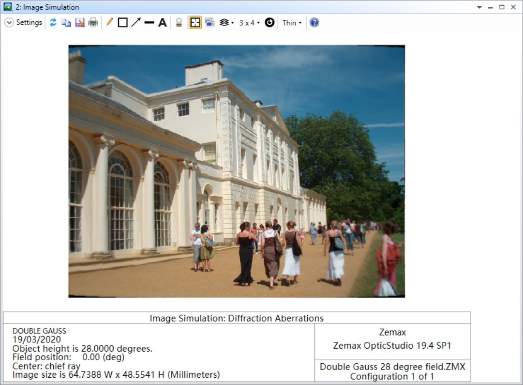523x385 pixels.
Task: Click the 'Zemax' company name text
Action: (392, 332)
